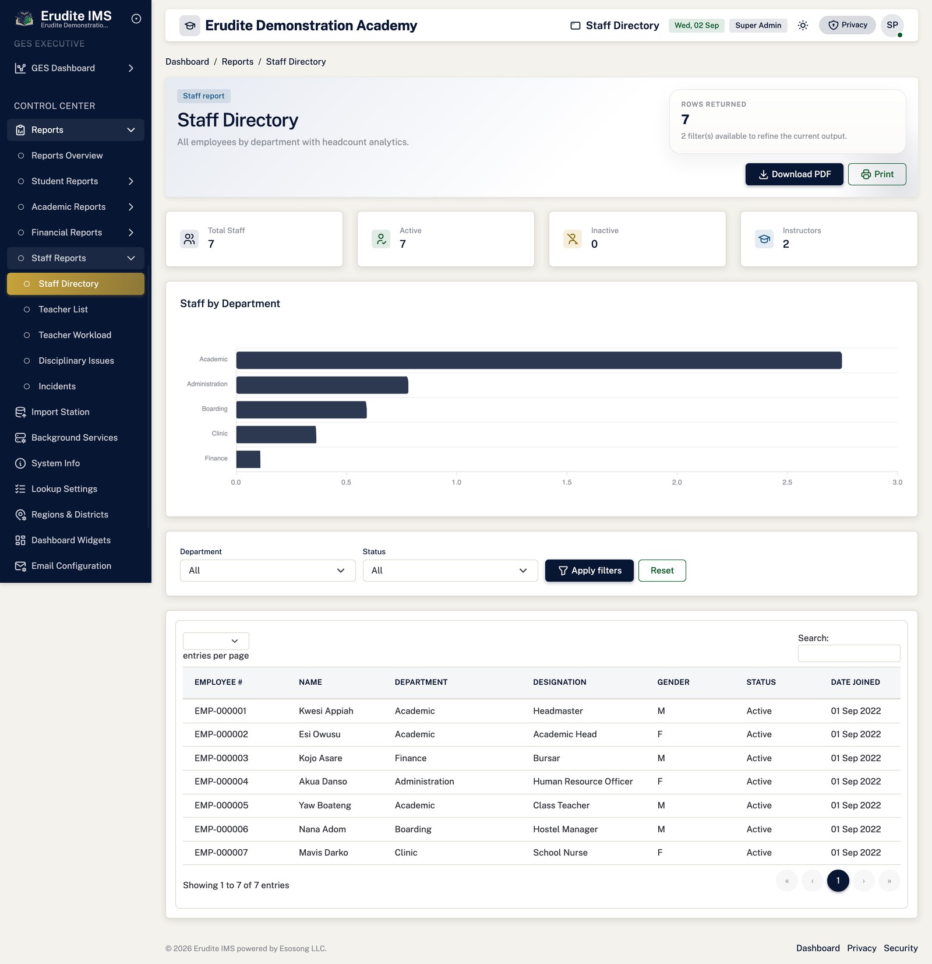The width and height of the screenshot is (932, 964).
Task: Click the Lookup Settings list icon
Action: coord(20,489)
